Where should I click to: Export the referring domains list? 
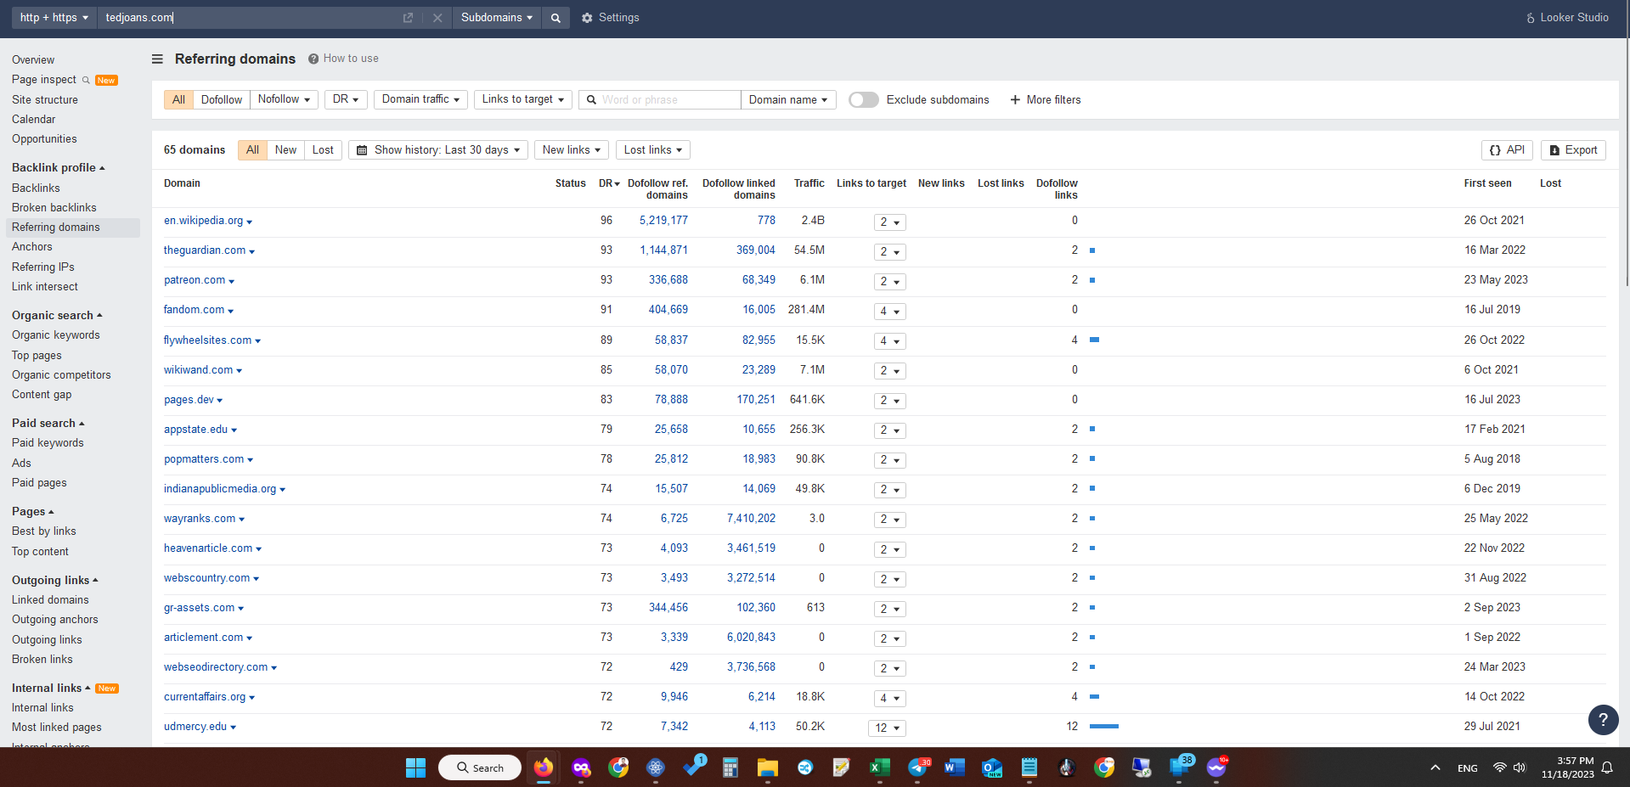1573,150
